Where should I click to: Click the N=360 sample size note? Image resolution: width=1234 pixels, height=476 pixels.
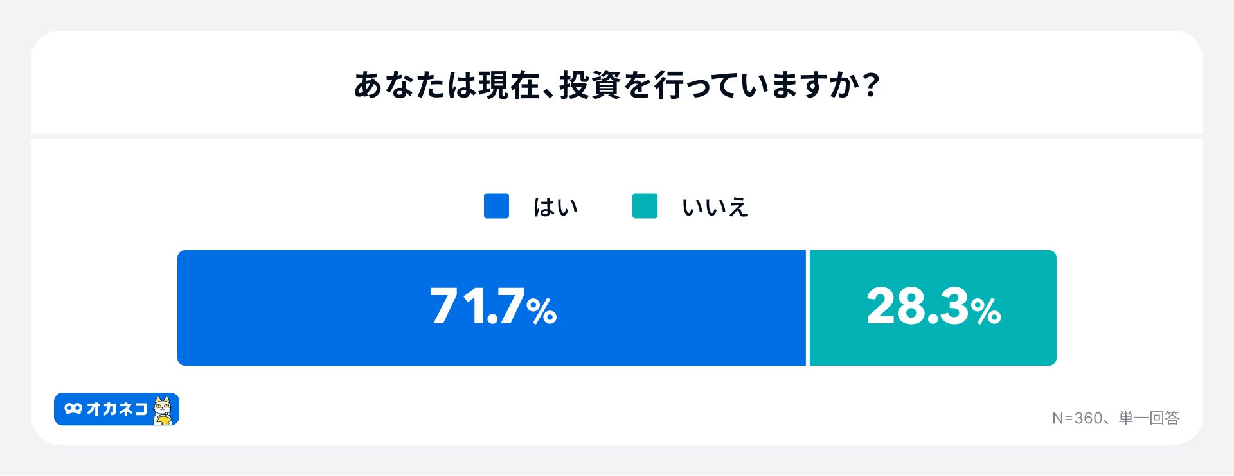(x=1077, y=418)
